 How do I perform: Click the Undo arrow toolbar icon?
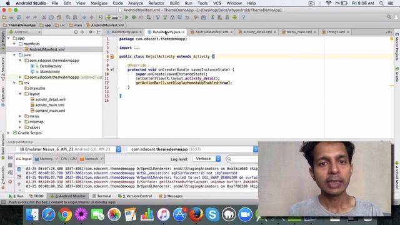click(x=27, y=17)
